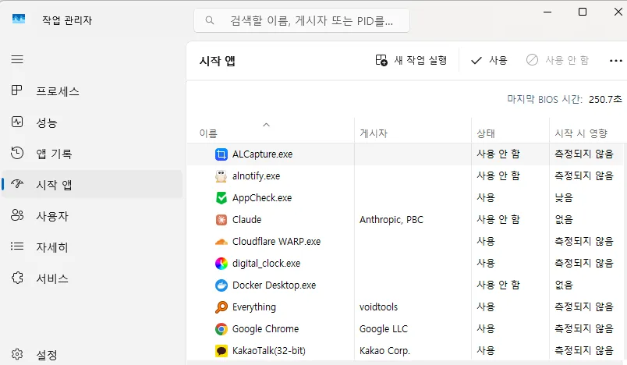Select the Claude row name
The width and height of the screenshot is (627, 365).
click(246, 220)
